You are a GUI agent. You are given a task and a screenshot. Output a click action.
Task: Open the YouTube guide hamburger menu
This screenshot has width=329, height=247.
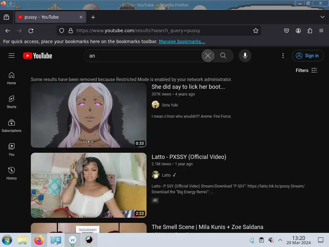coord(12,55)
